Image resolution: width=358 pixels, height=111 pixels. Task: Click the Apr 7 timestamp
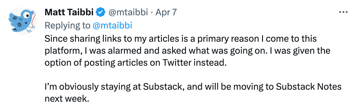pyautogui.click(x=166, y=12)
